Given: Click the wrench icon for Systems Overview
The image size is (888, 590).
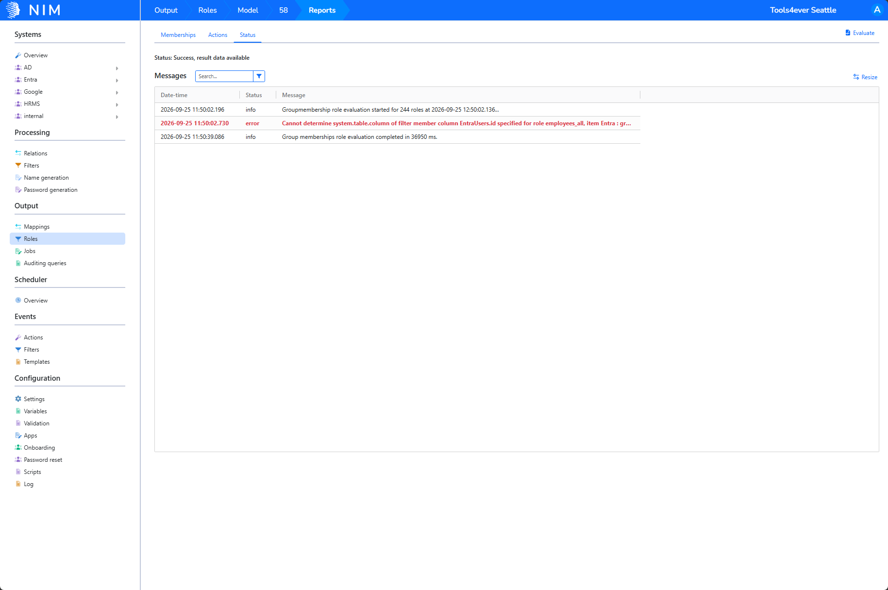Looking at the screenshot, I should [18, 55].
